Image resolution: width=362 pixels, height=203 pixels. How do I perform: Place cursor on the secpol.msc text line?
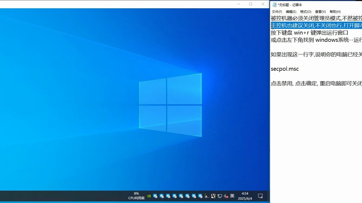coord(284,69)
